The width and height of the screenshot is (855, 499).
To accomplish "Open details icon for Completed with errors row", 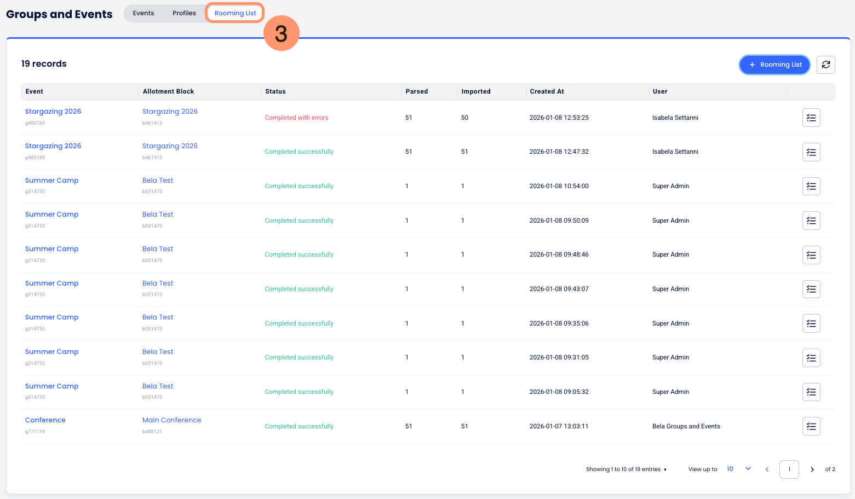I will point(811,118).
